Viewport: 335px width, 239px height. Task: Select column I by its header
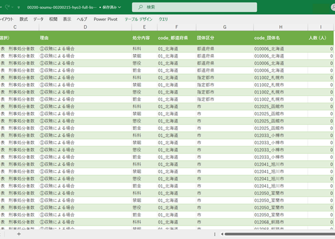click(x=321, y=27)
